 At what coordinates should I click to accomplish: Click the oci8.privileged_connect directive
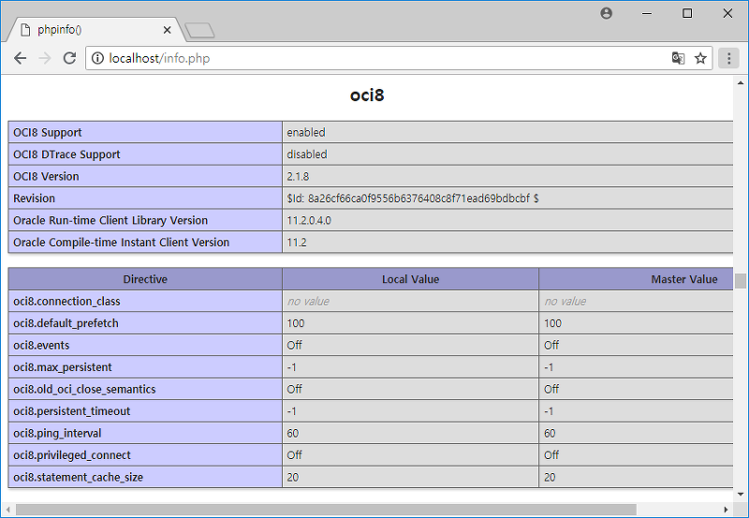(72, 455)
